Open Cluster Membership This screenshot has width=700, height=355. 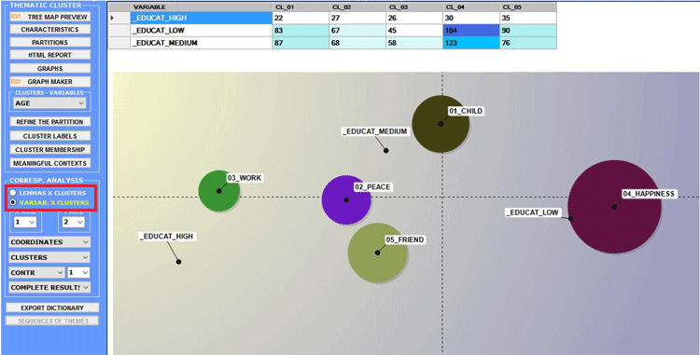50,150
